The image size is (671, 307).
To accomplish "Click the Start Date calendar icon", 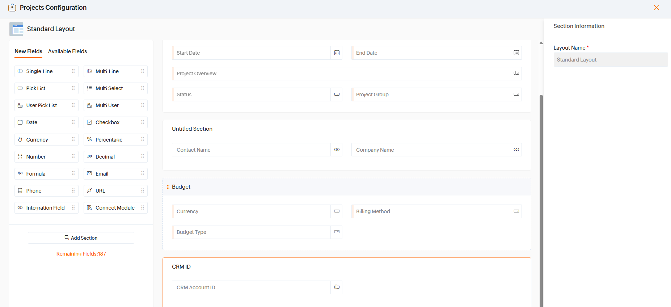I will pos(337,53).
